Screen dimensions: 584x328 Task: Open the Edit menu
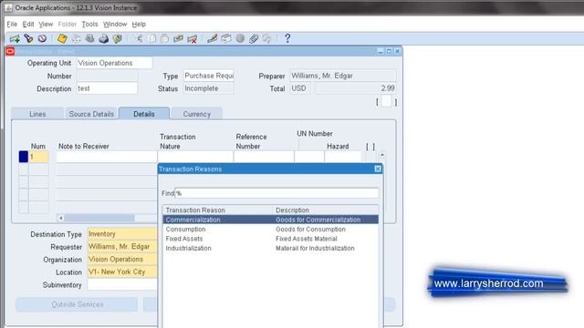[28, 25]
